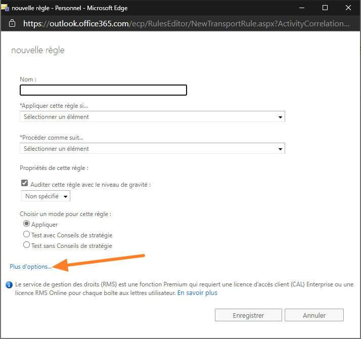Minimize the Edge window

click(302, 8)
